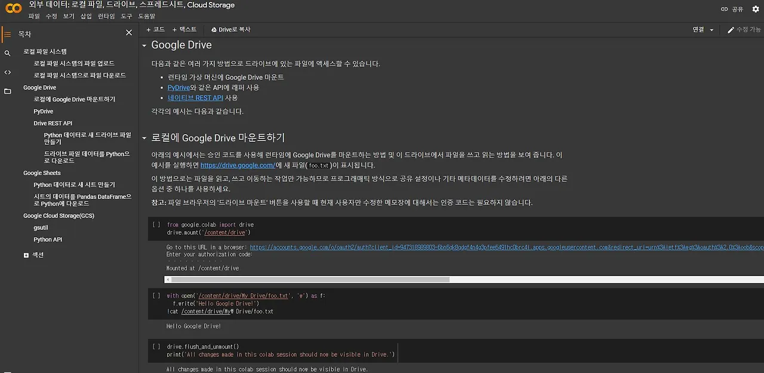Copy notebook using Drive로 복사 button
This screenshot has width=764, height=373.
pos(230,28)
